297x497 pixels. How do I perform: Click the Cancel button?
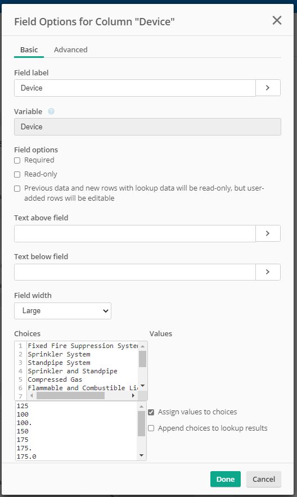(264, 479)
